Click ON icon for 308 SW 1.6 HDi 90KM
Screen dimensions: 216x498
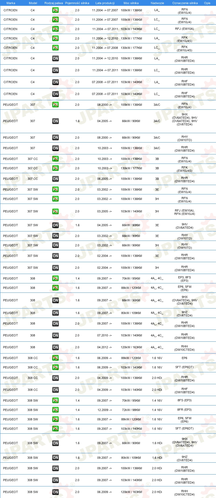(x=56, y=443)
